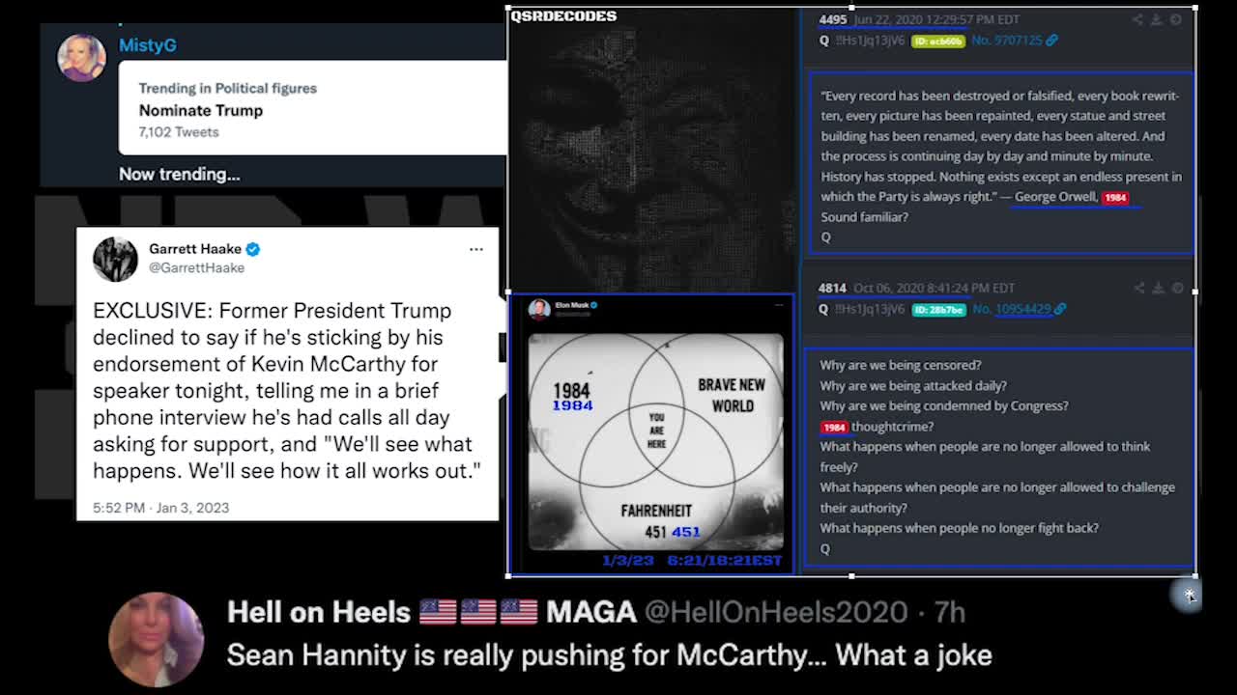Click MistyG's profile avatar
1237x695 pixels.
pyautogui.click(x=82, y=58)
